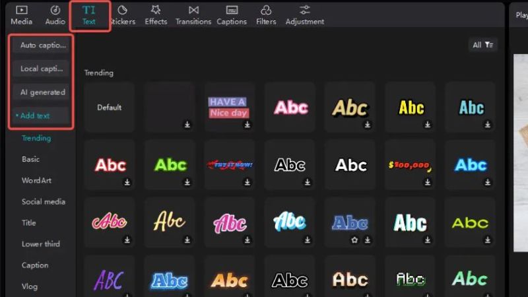The image size is (528, 297).
Task: Choose the Trending category in sidebar
Action: (36, 138)
